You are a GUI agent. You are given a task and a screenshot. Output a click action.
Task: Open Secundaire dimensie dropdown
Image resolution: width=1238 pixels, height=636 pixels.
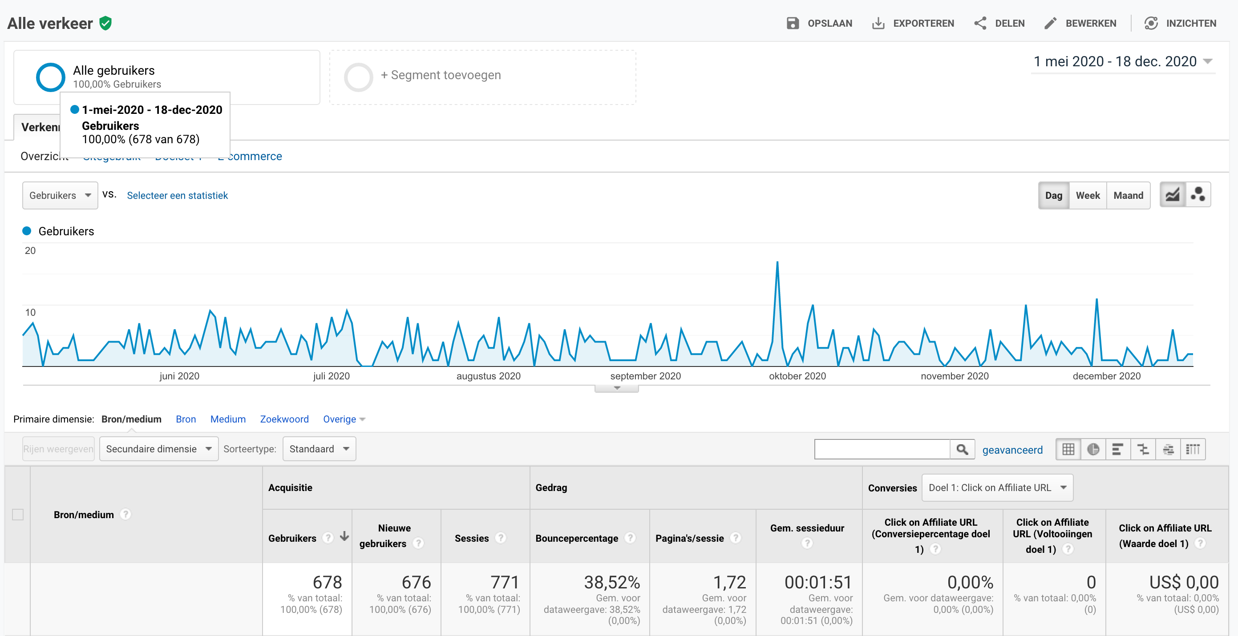tap(158, 449)
